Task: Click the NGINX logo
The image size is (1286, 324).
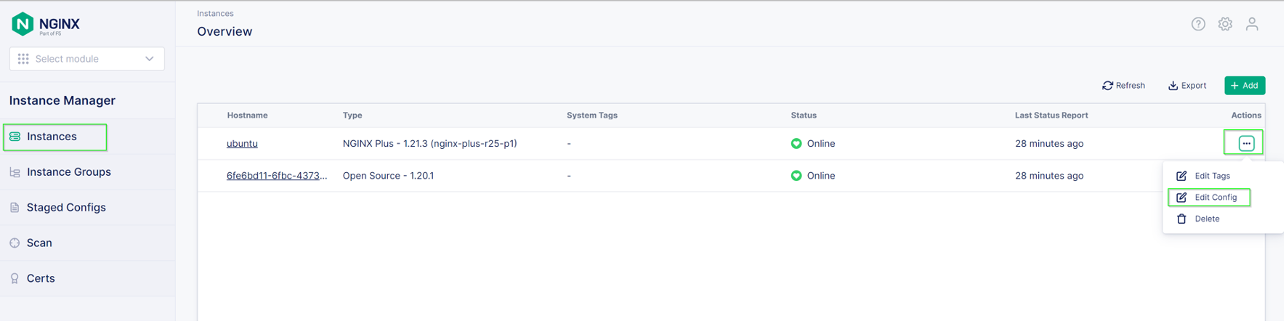Action: point(46,24)
